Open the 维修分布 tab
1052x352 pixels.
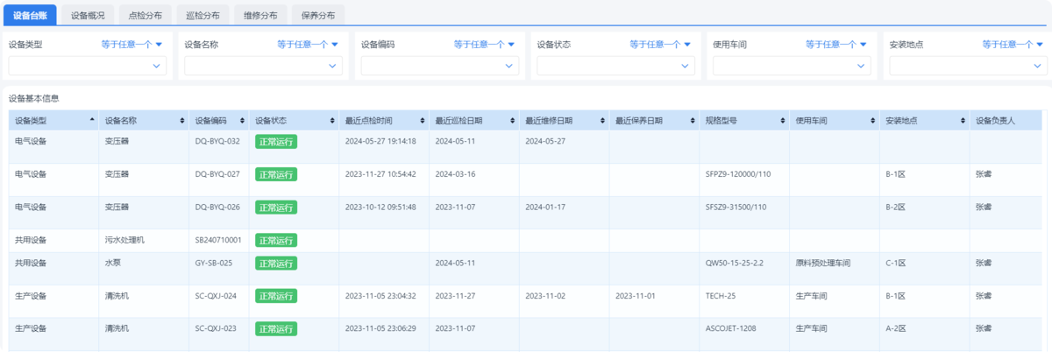click(260, 15)
